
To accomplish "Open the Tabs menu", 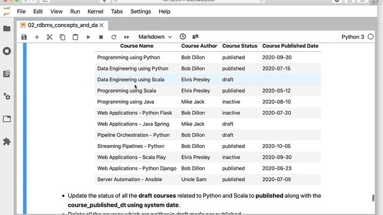I will tap(117, 11).
